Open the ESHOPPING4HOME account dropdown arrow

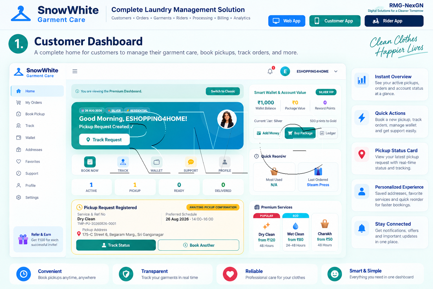(x=336, y=71)
